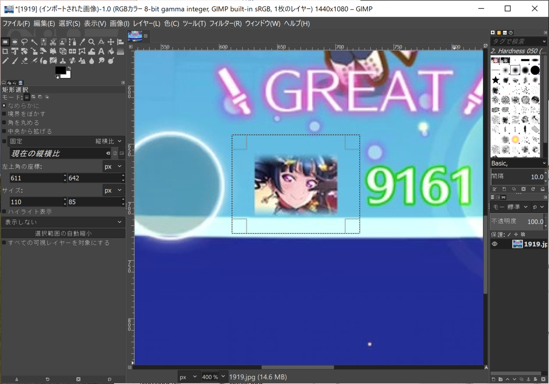549x384 pixels.
Task: Open the ファイル(F) menu
Action: 16,24
